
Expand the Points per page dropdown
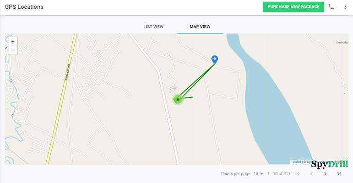click(259, 174)
